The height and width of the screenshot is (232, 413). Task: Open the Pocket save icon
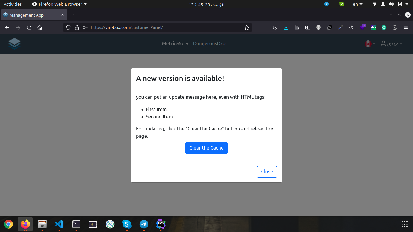point(275,27)
